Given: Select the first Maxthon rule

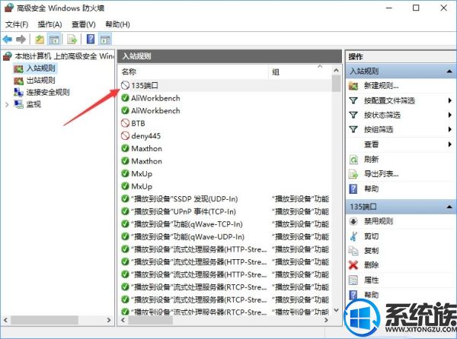Looking at the screenshot, I should click(x=225, y=148).
